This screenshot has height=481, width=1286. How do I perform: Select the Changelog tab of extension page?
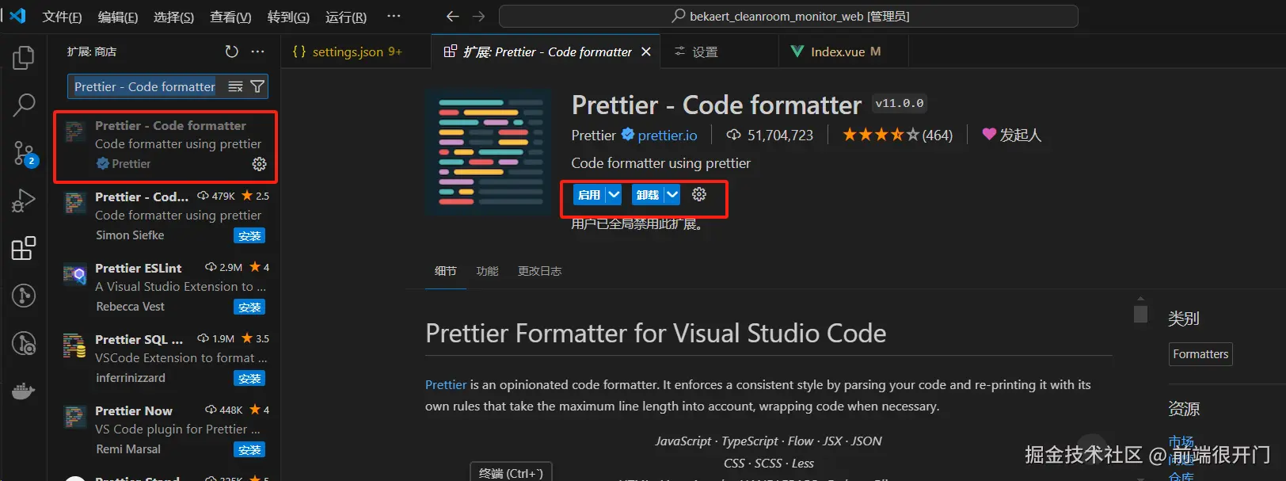(539, 271)
